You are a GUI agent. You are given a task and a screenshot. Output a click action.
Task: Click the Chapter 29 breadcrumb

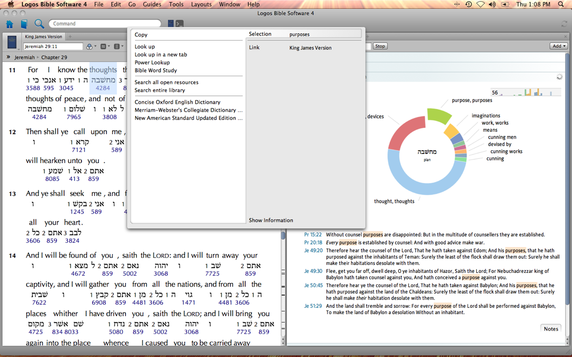click(54, 57)
